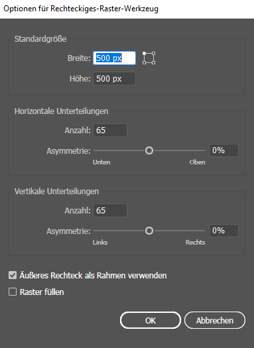Screen dimensions: 254x348
Task: Enable the Raster füllen checkbox
Action: point(13,292)
